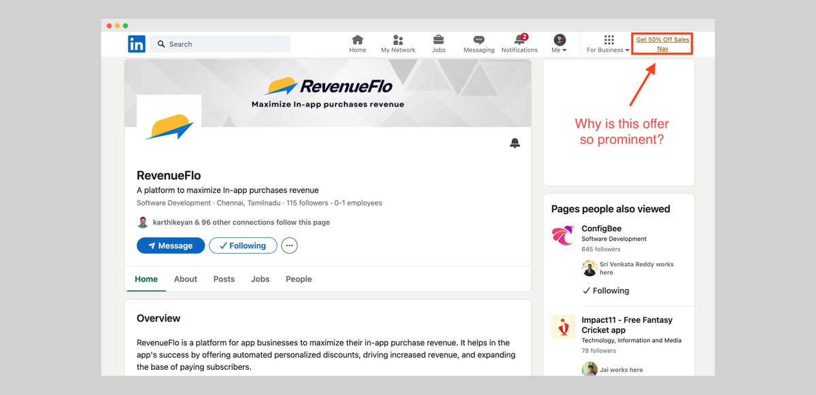Click karthikeyan's small profile avatar

tap(143, 222)
